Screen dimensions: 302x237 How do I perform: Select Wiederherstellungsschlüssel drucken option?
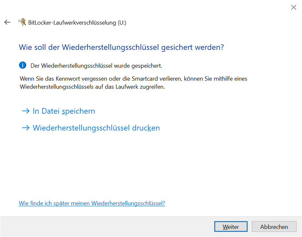click(x=96, y=128)
